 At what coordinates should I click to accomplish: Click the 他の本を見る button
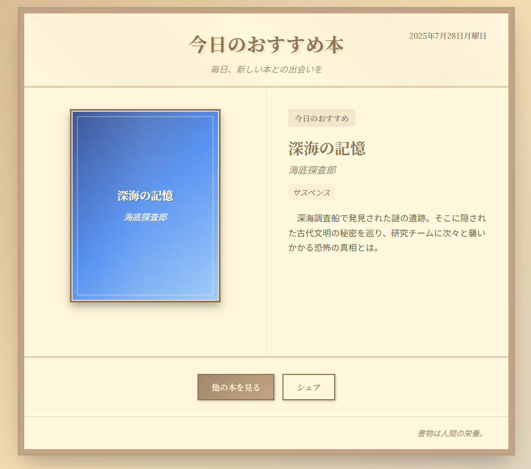pos(236,387)
